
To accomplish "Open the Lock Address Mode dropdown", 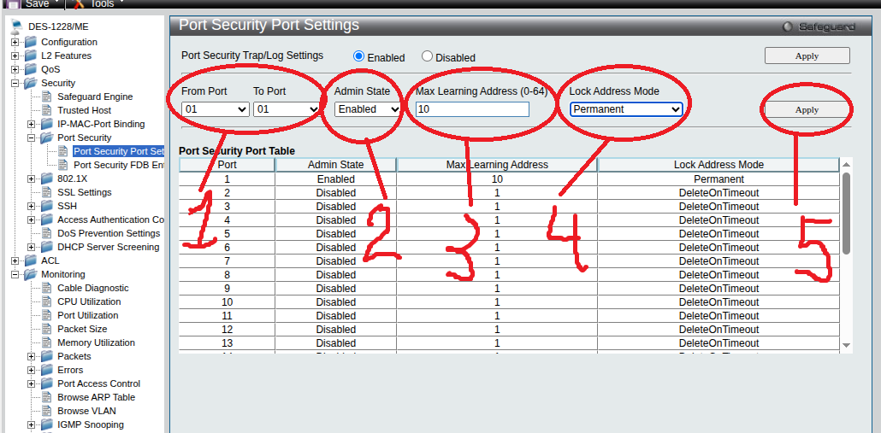I will point(626,109).
